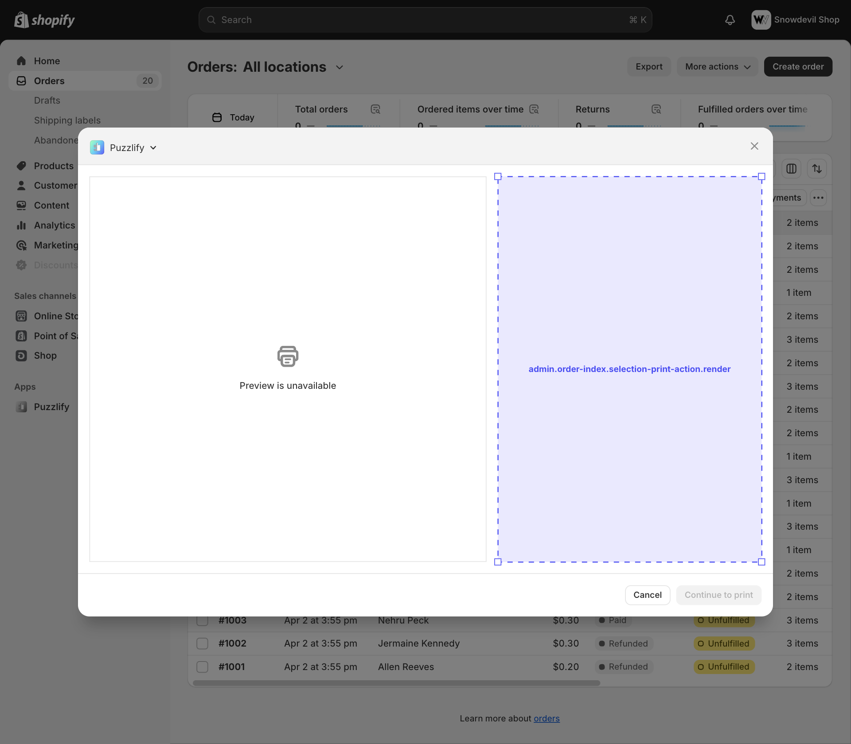The height and width of the screenshot is (744, 851).
Task: Click the Snowdevil Shop avatar
Action: point(761,20)
